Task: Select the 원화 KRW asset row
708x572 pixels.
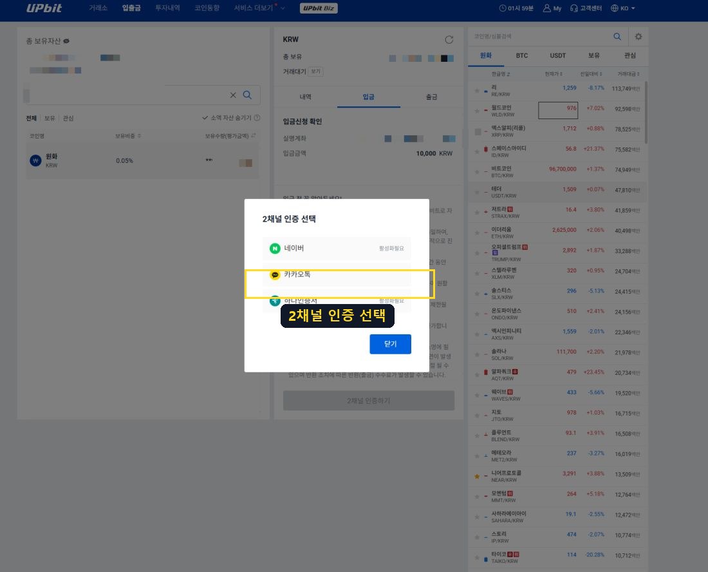Action: pos(143,161)
